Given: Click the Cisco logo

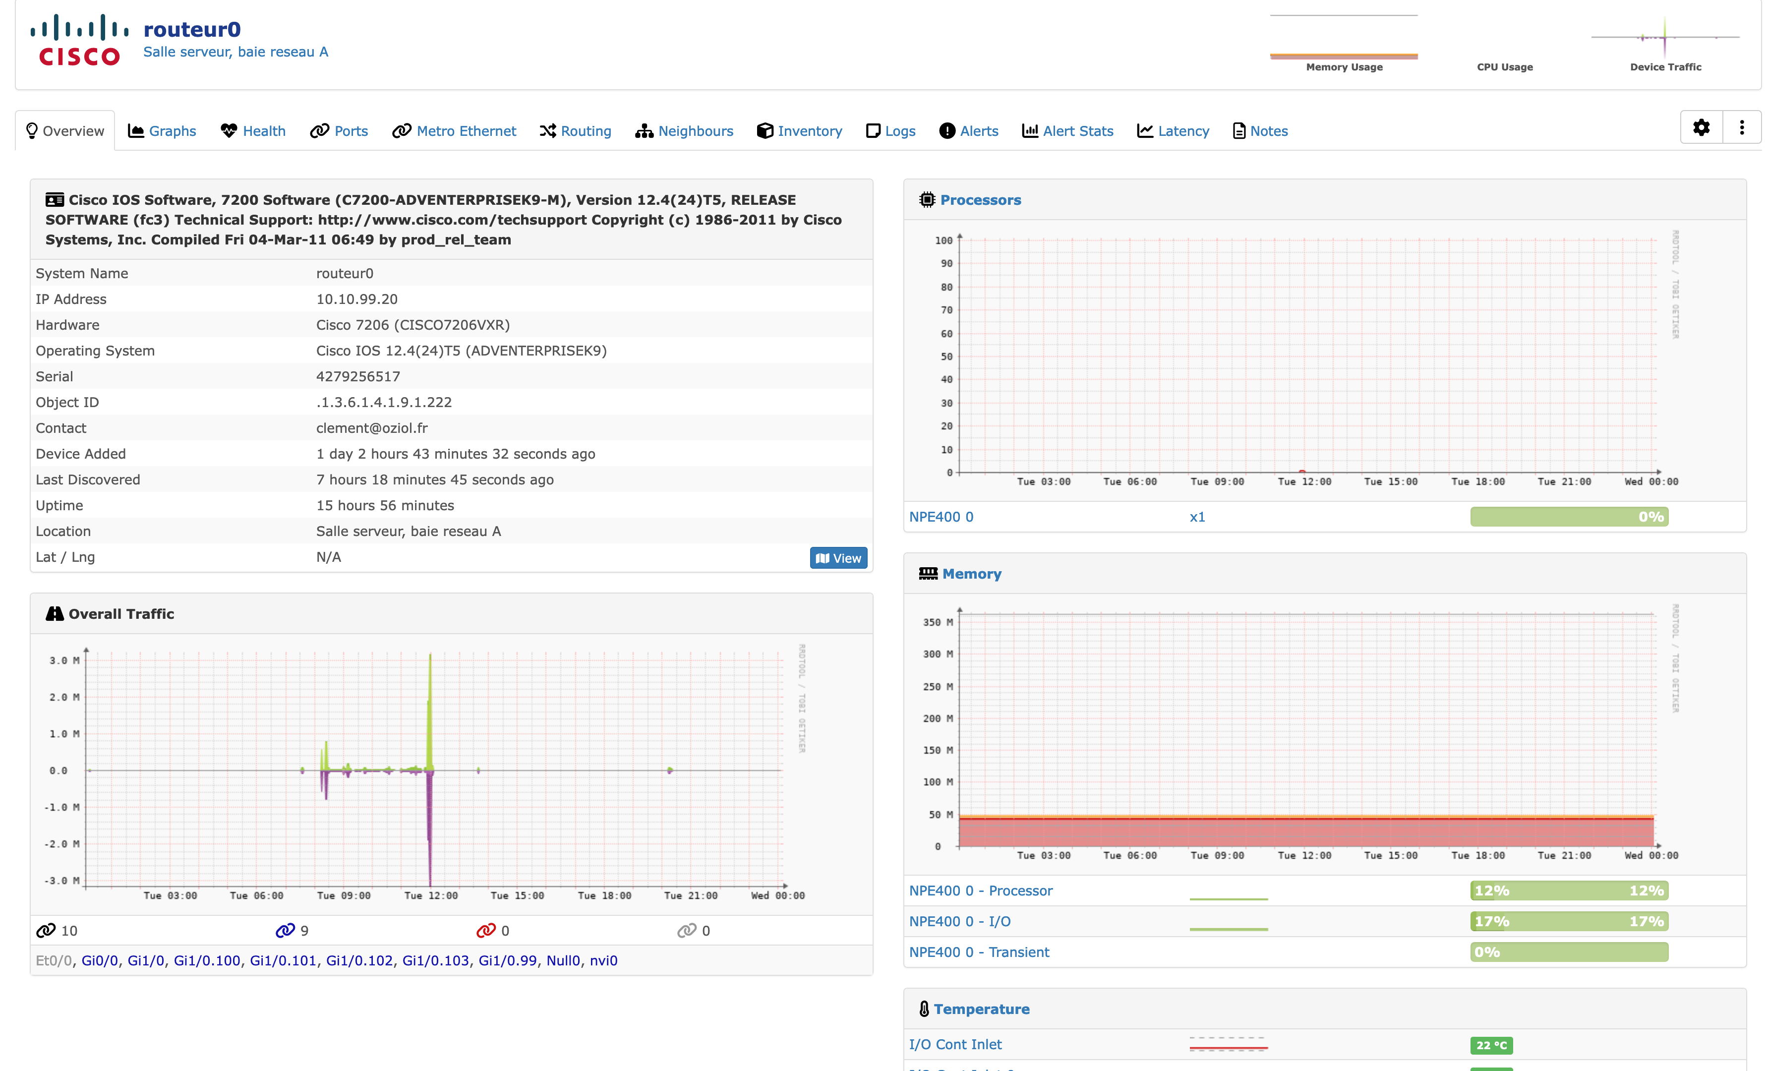Looking at the screenshot, I should [79, 40].
